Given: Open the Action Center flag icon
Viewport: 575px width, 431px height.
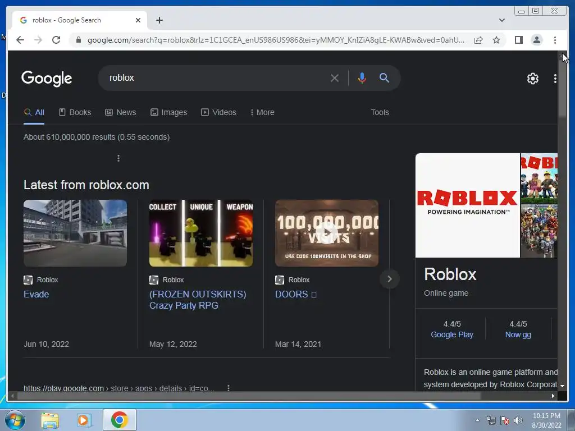Looking at the screenshot, I should (x=505, y=420).
